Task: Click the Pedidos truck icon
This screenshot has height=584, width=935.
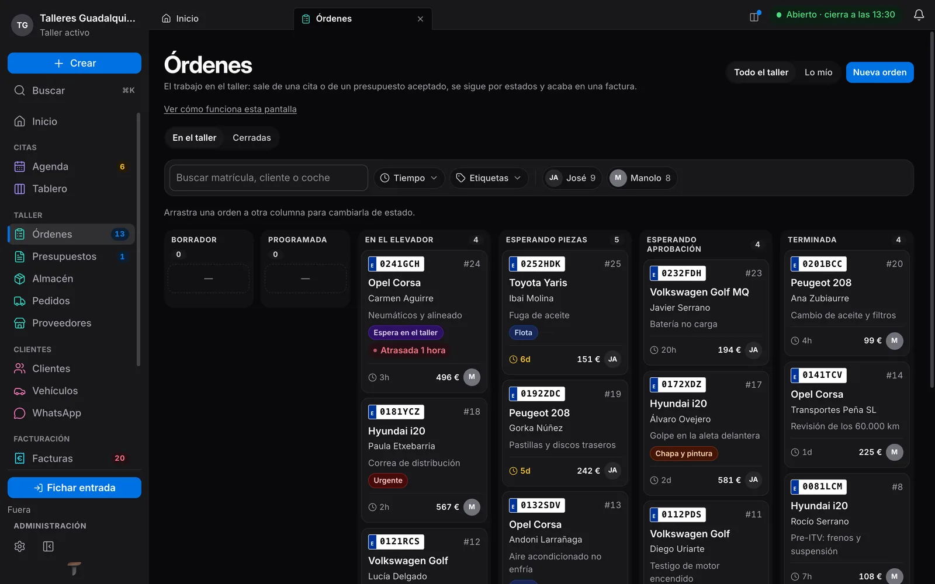Action: click(20, 301)
